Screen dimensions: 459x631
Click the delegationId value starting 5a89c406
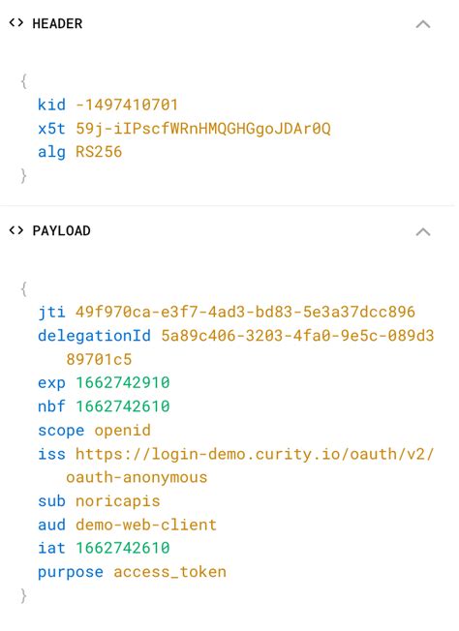point(250,347)
